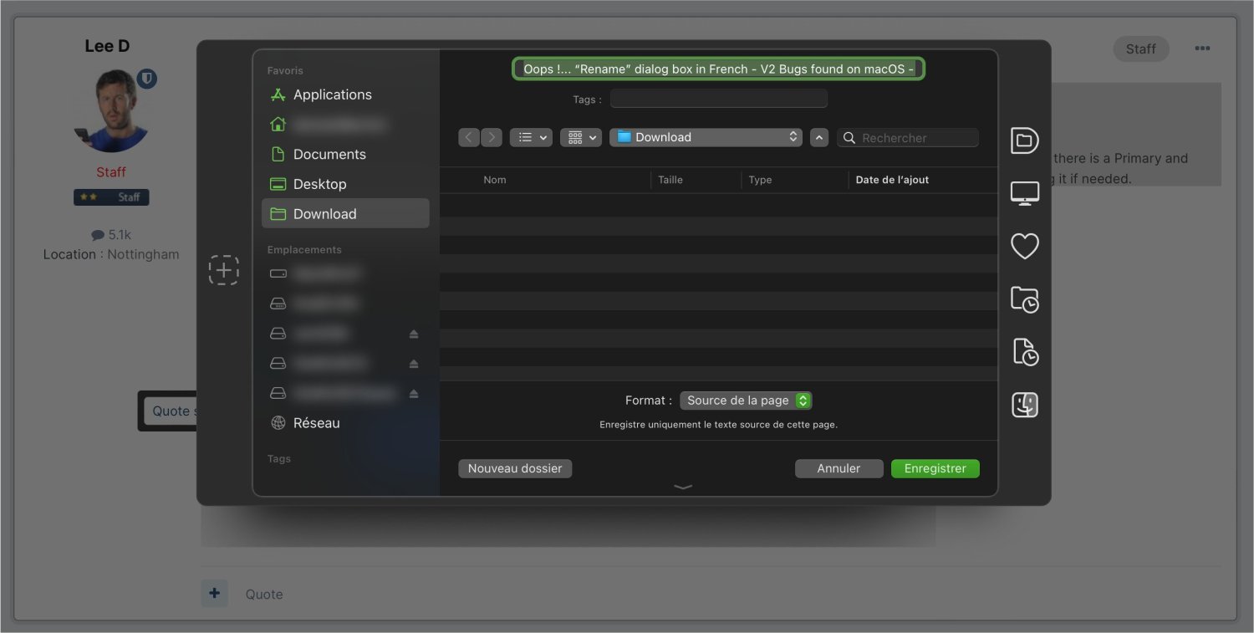Viewport: 1254px width, 633px height.
Task: Click the Nouveau dossier button
Action: pyautogui.click(x=515, y=468)
